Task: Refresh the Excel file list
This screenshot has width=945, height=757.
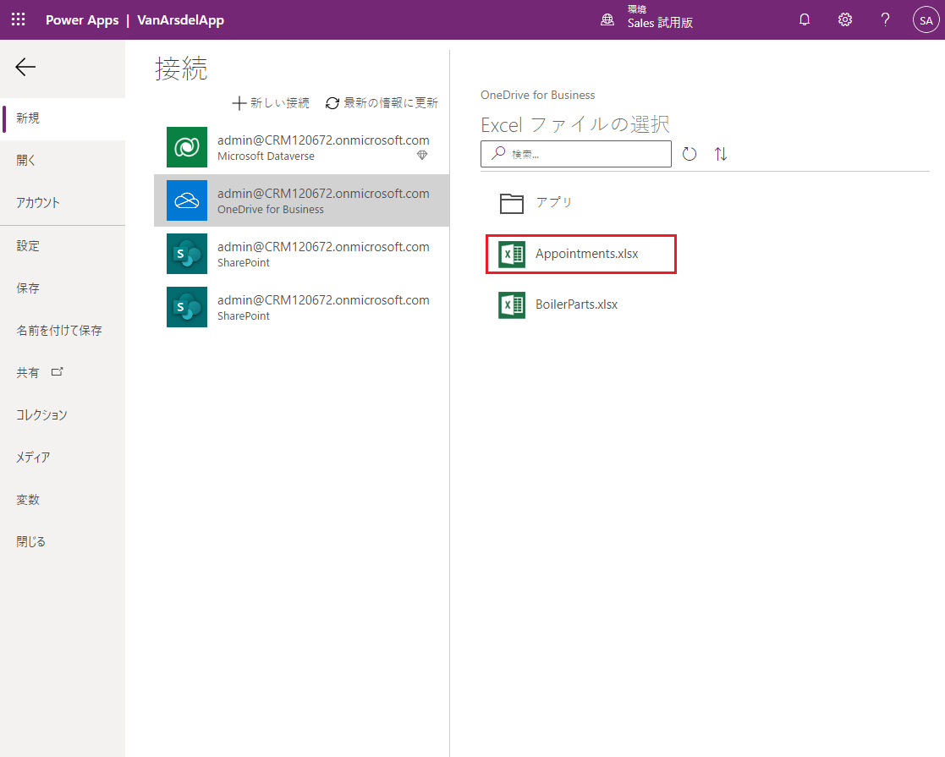Action: pos(690,154)
